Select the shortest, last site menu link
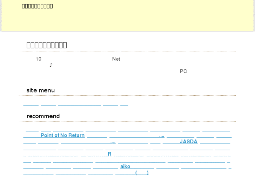The height and width of the screenshot is (191, 255). (x=124, y=104)
